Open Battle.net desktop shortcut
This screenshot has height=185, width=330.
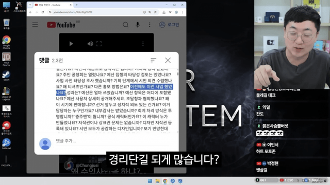coord(7,144)
